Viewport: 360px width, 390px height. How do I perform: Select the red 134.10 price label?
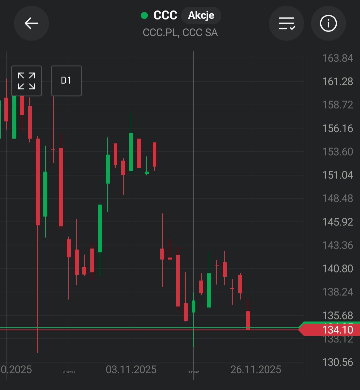pos(329,330)
